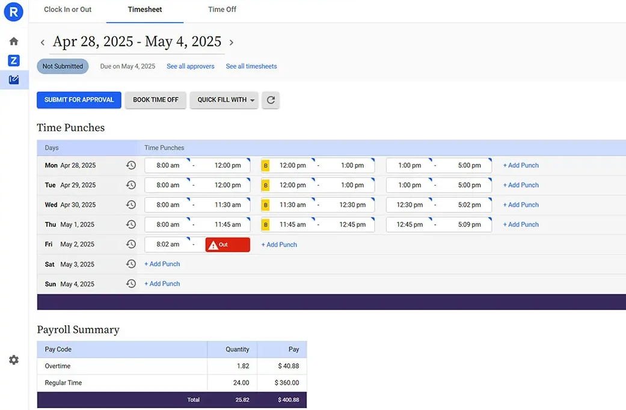626x410 pixels.
Task: Click See all approvers link
Action: (190, 66)
